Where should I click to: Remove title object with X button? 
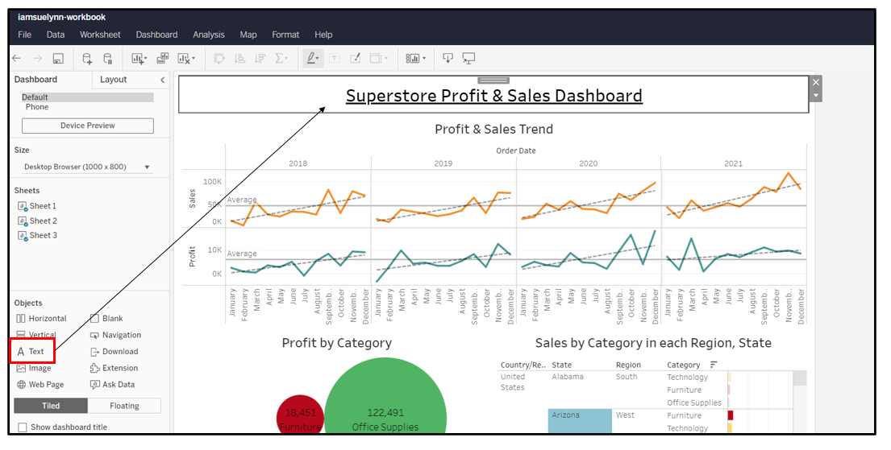click(x=816, y=82)
